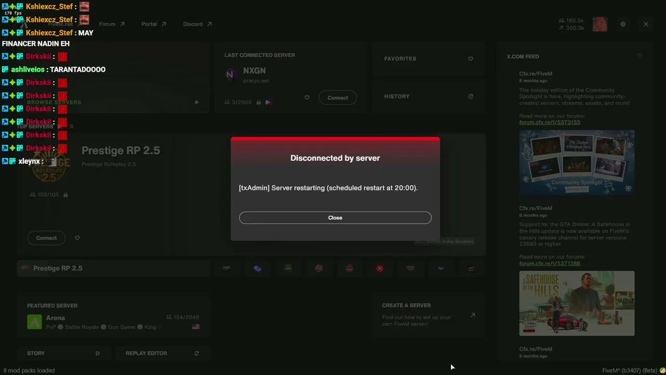Click the xleynx chat username
The height and width of the screenshot is (375, 666).
(x=30, y=161)
